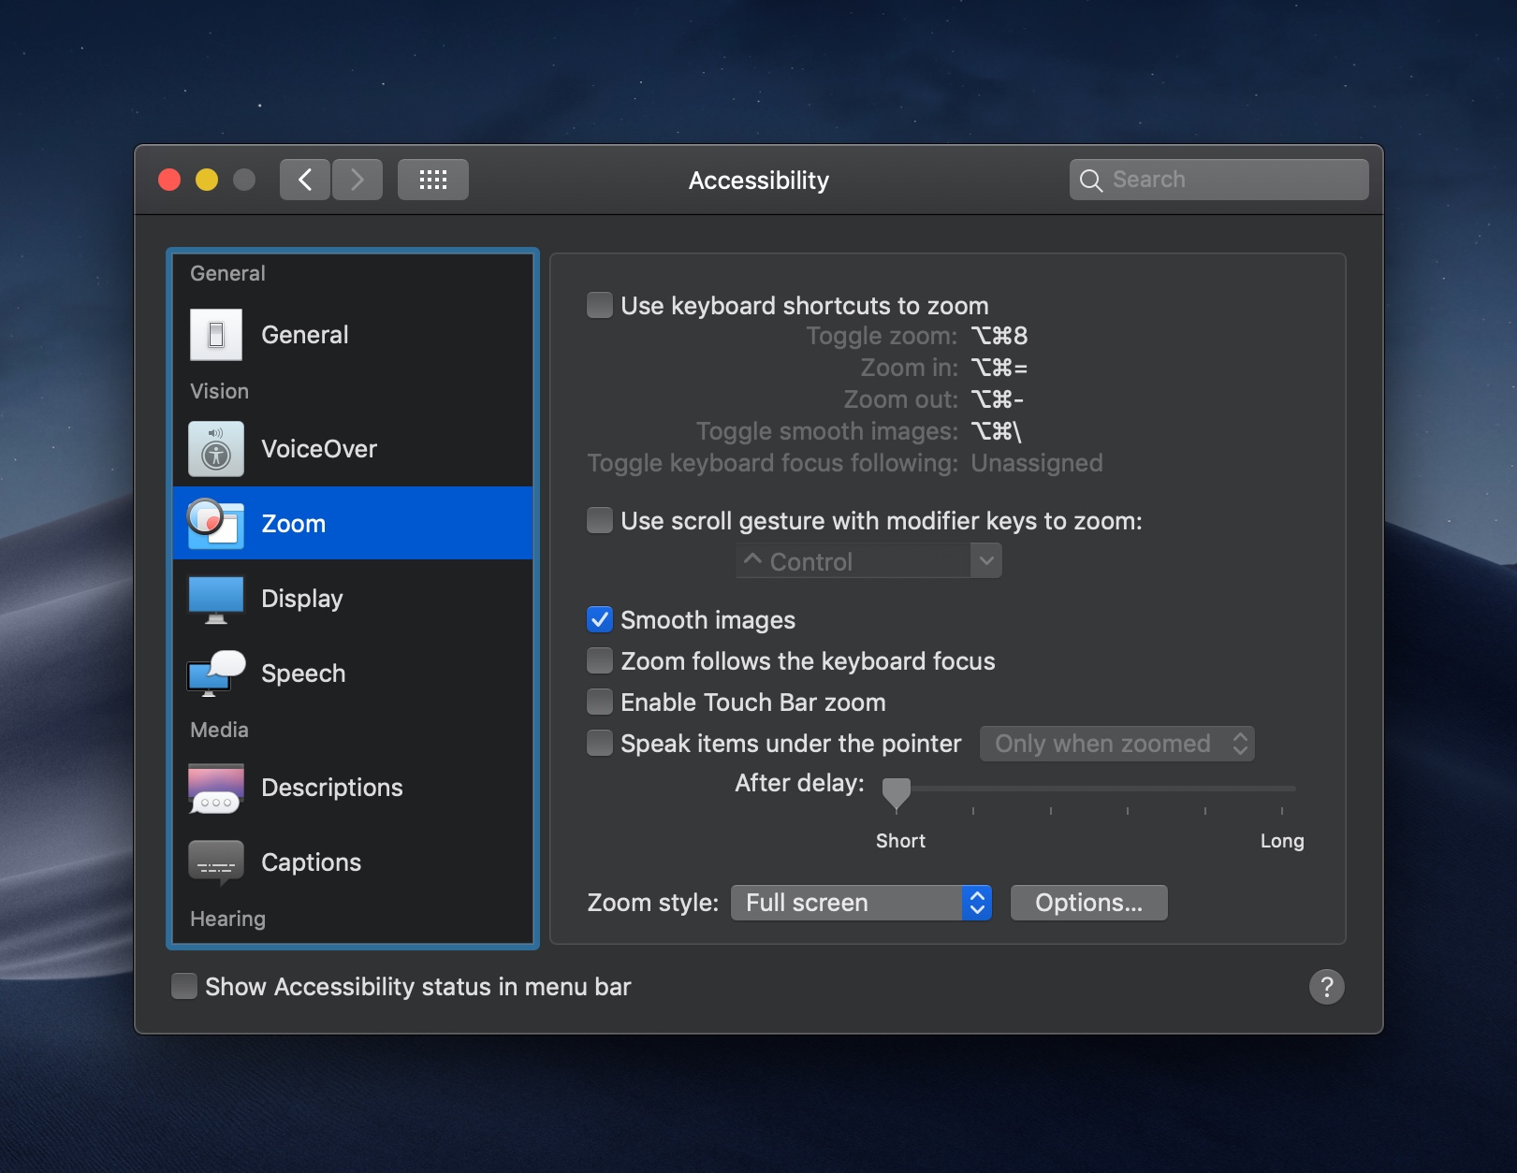Viewport: 1517px width, 1173px height.
Task: Open the Only when zoomed popup menu
Action: [1117, 744]
